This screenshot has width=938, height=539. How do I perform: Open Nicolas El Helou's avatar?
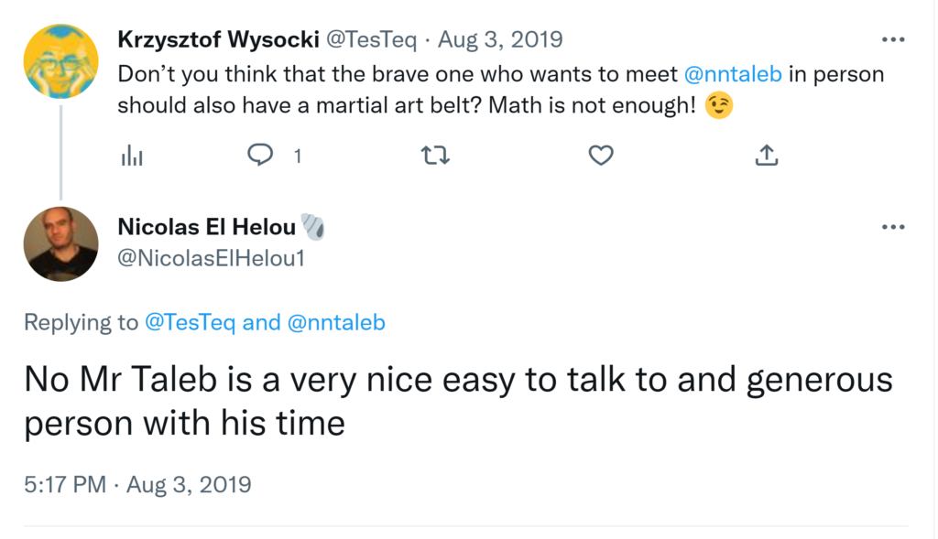pyautogui.click(x=60, y=243)
